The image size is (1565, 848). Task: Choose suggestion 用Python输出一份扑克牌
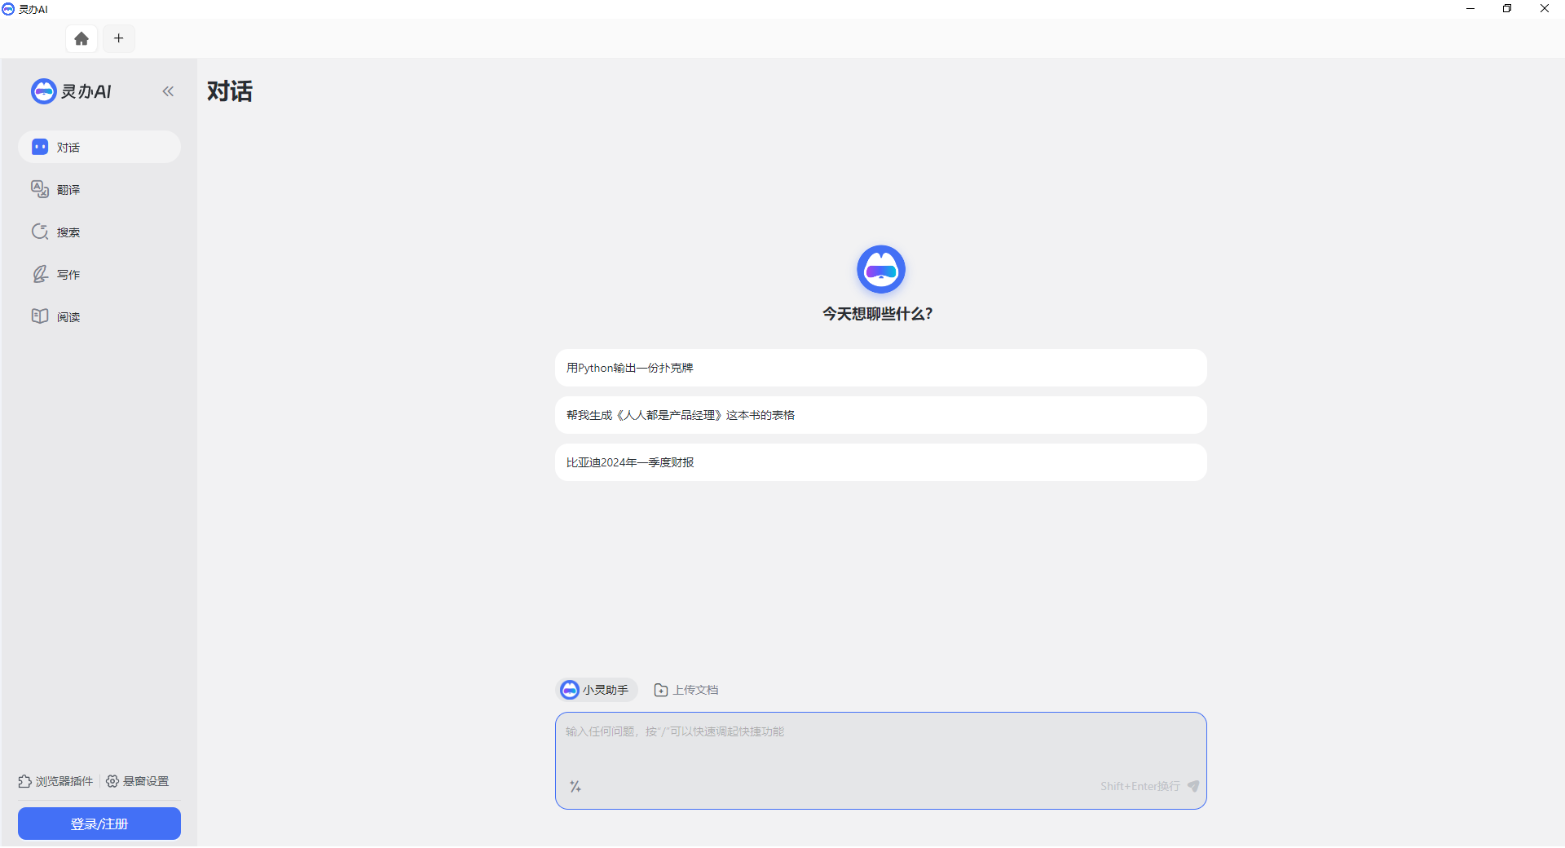[x=881, y=368]
